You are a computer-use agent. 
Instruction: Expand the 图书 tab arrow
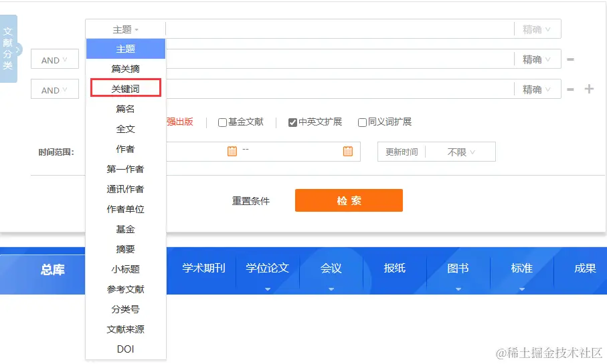point(458,289)
